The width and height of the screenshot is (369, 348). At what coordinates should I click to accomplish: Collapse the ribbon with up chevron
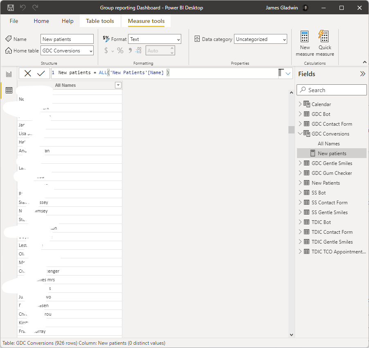[364, 62]
